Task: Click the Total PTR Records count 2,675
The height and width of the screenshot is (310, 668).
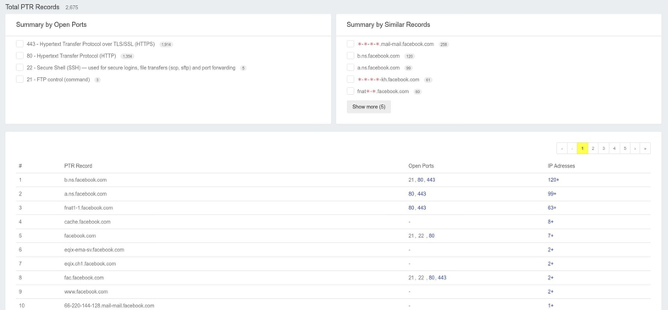Action: click(72, 8)
